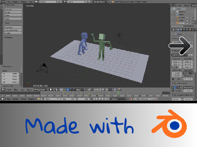The height and width of the screenshot is (147, 197).
Task: Toggle Lamp visibility eye in outliner
Action: (x=188, y=20)
